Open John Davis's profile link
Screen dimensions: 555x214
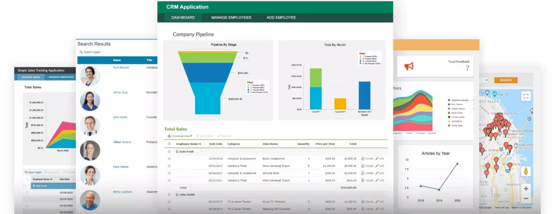(120, 117)
